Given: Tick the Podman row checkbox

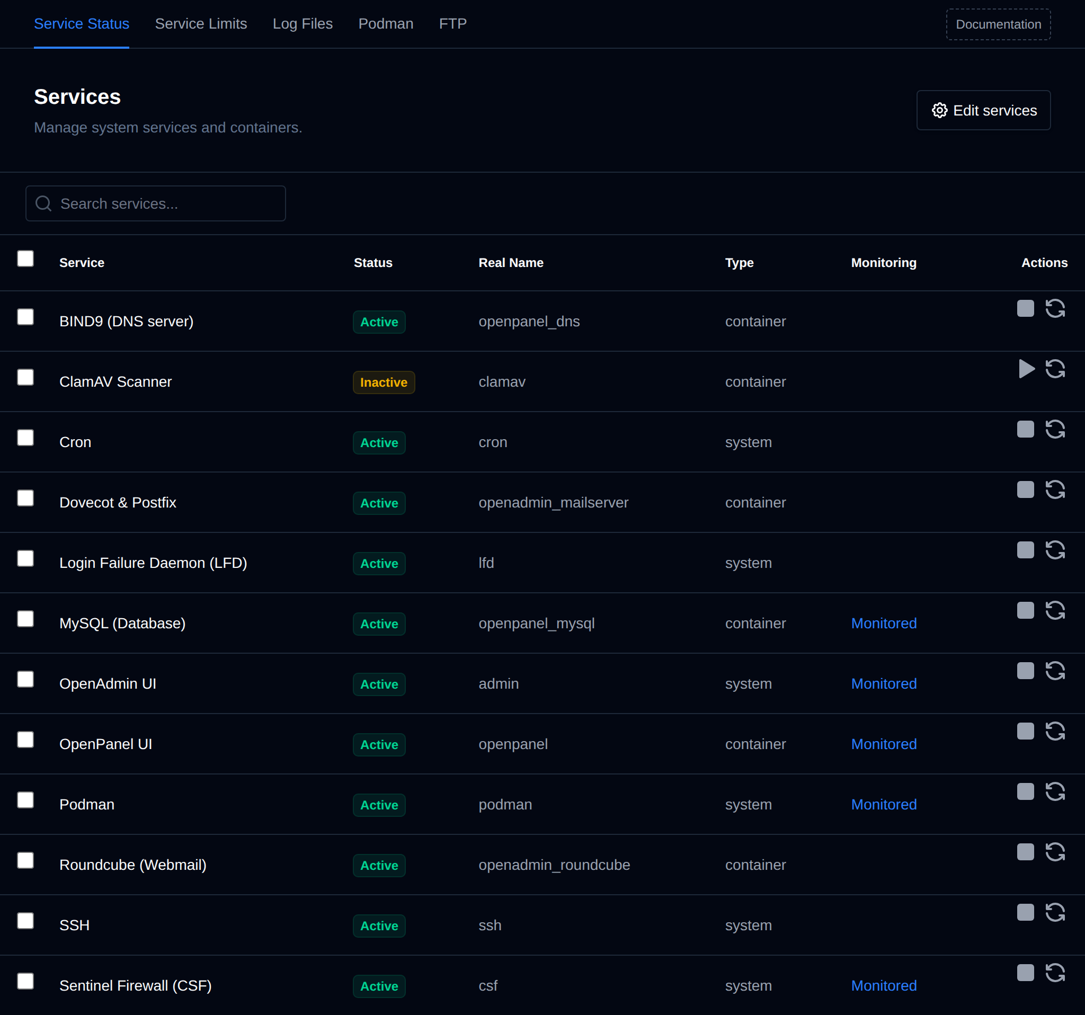Looking at the screenshot, I should 25,800.
